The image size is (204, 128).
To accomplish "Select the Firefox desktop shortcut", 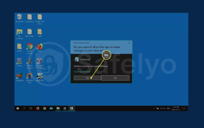I will 40,48.
